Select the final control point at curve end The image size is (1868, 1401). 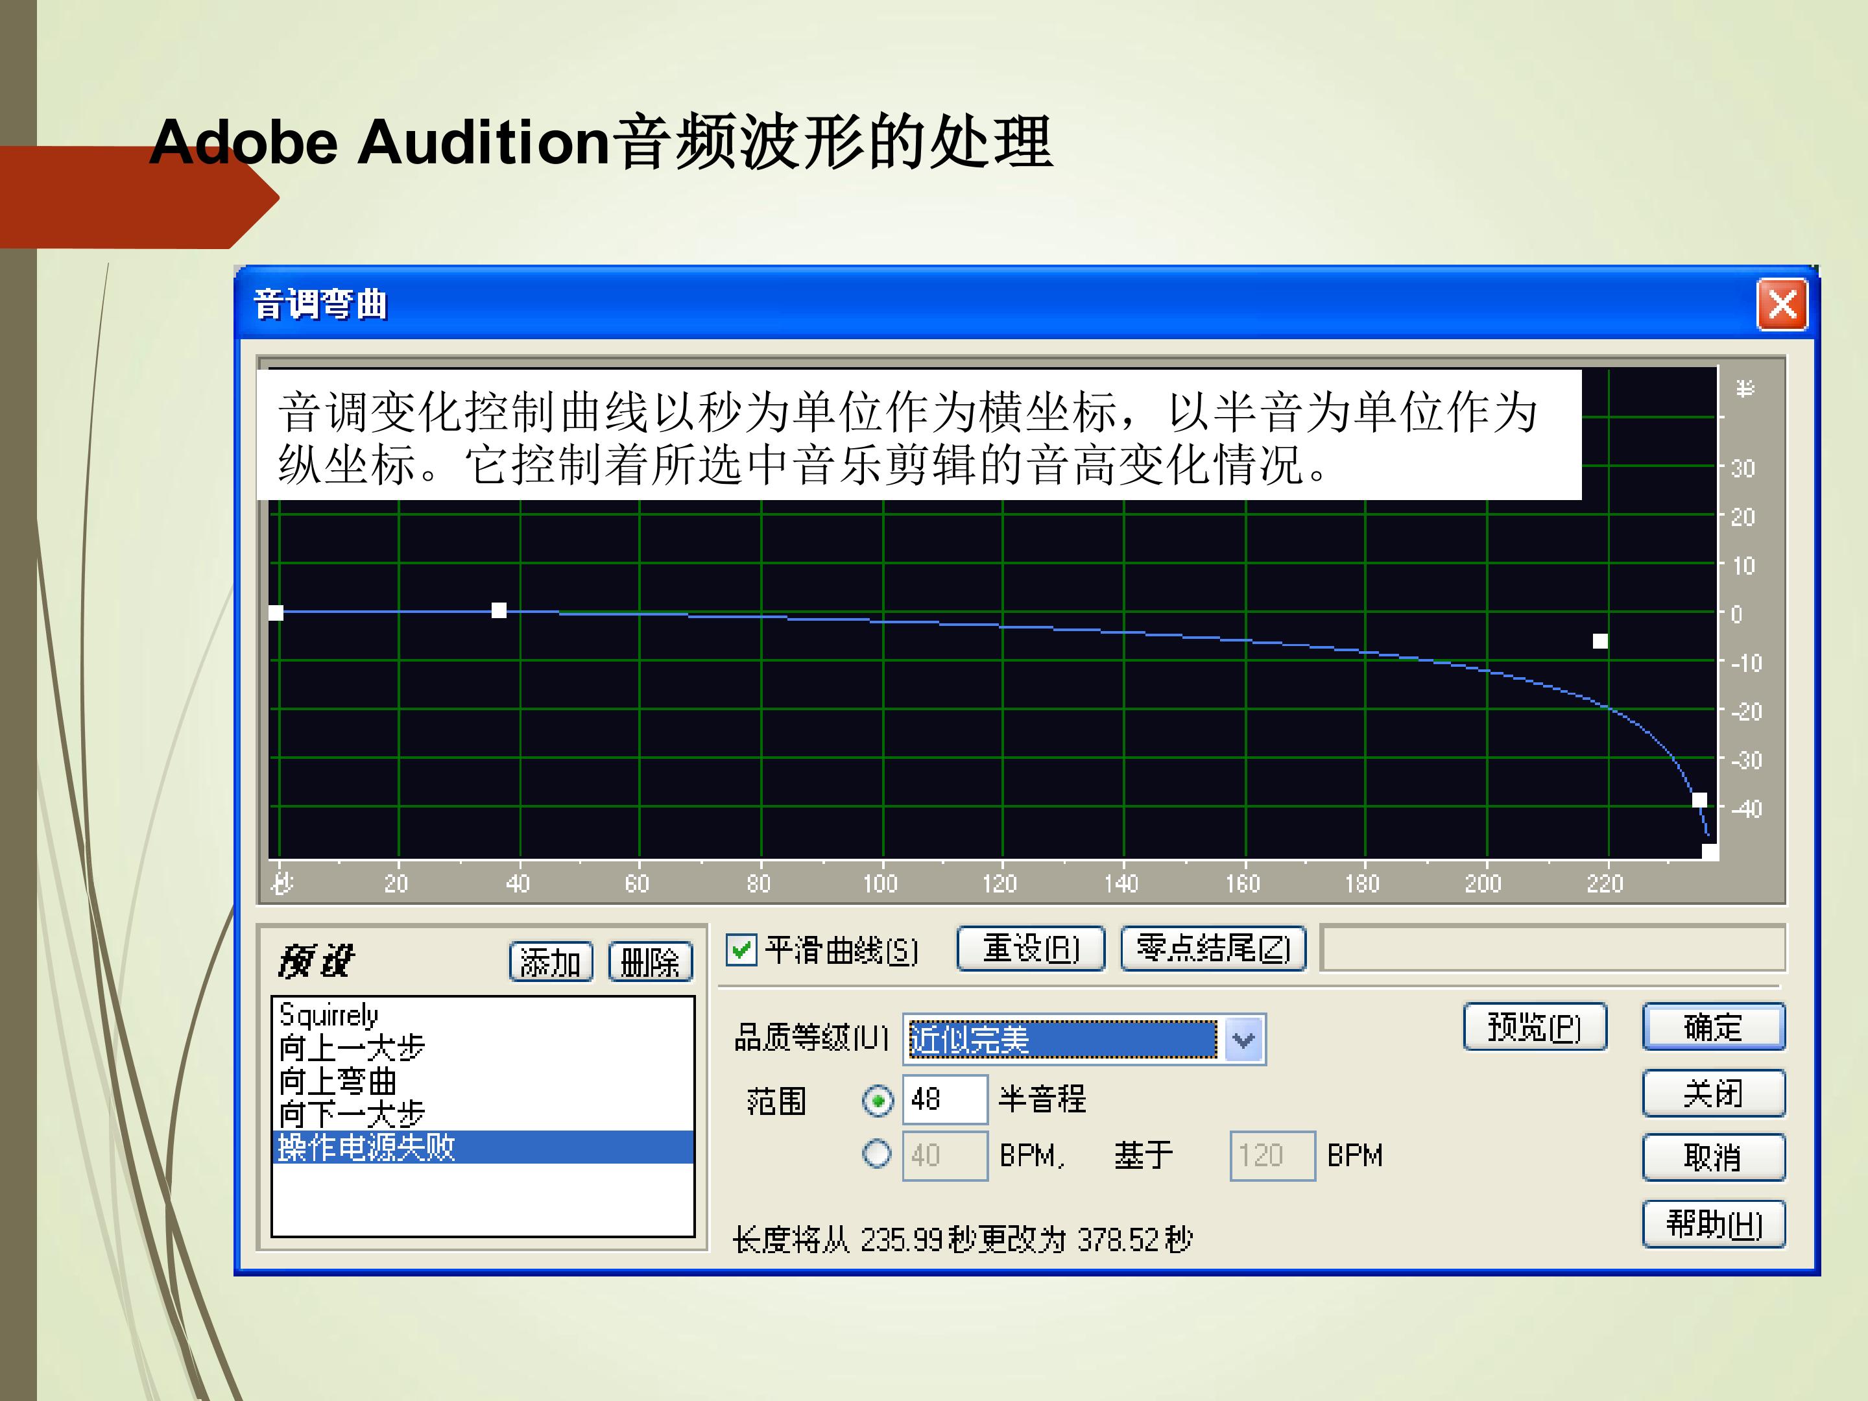point(1709,851)
